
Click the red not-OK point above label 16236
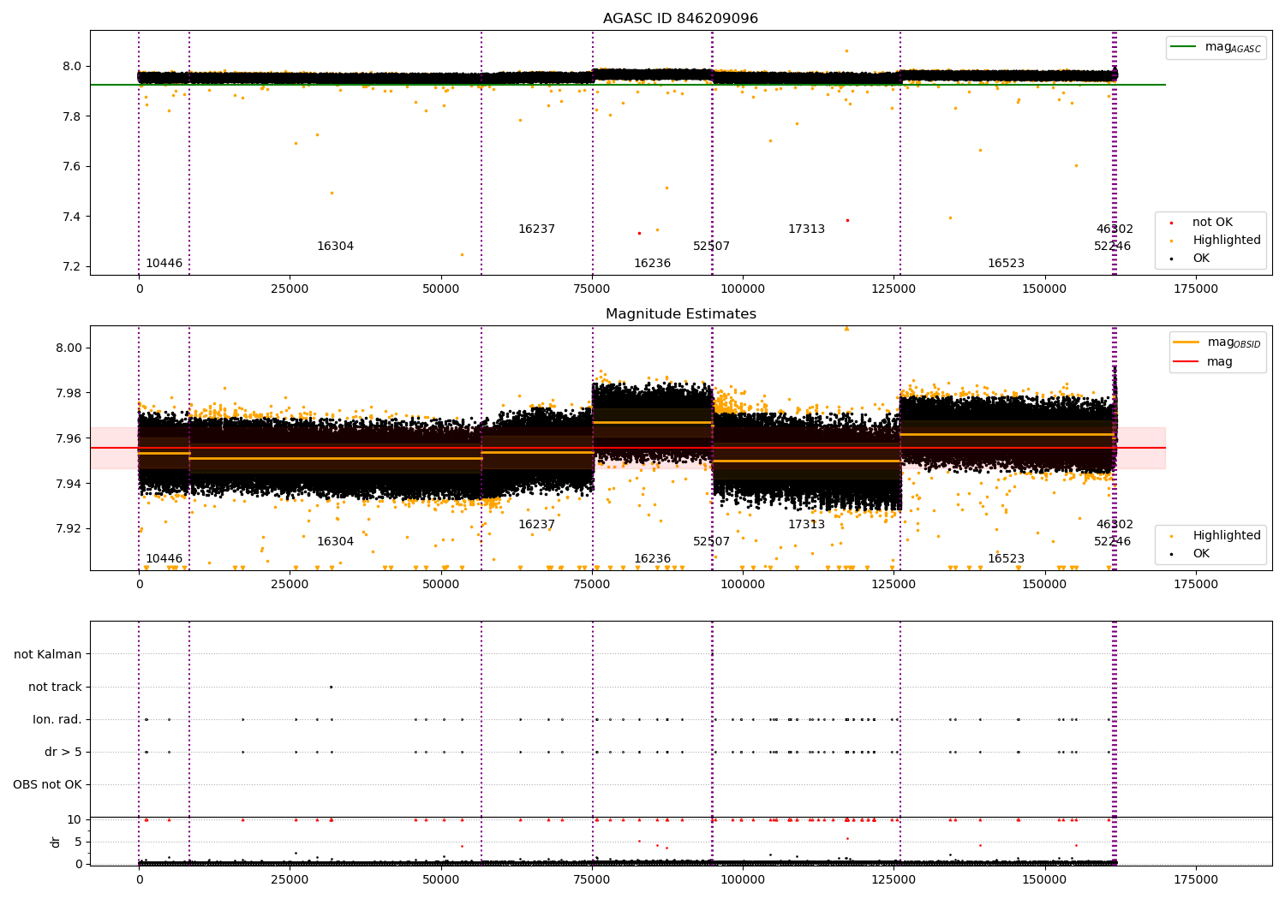click(639, 233)
